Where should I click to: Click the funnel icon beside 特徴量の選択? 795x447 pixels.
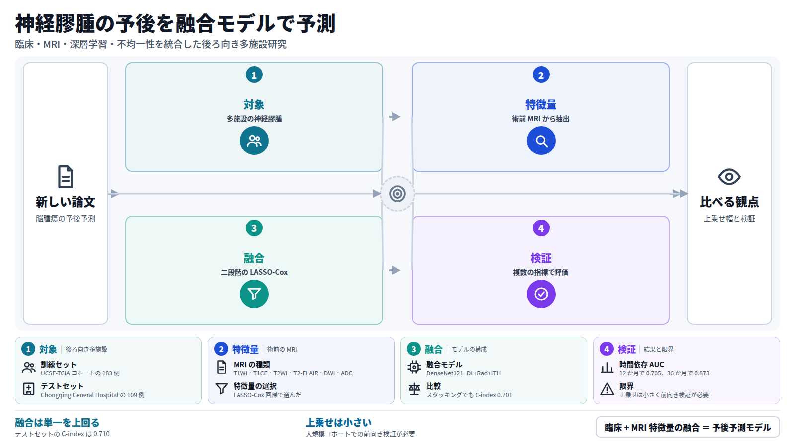pos(222,389)
